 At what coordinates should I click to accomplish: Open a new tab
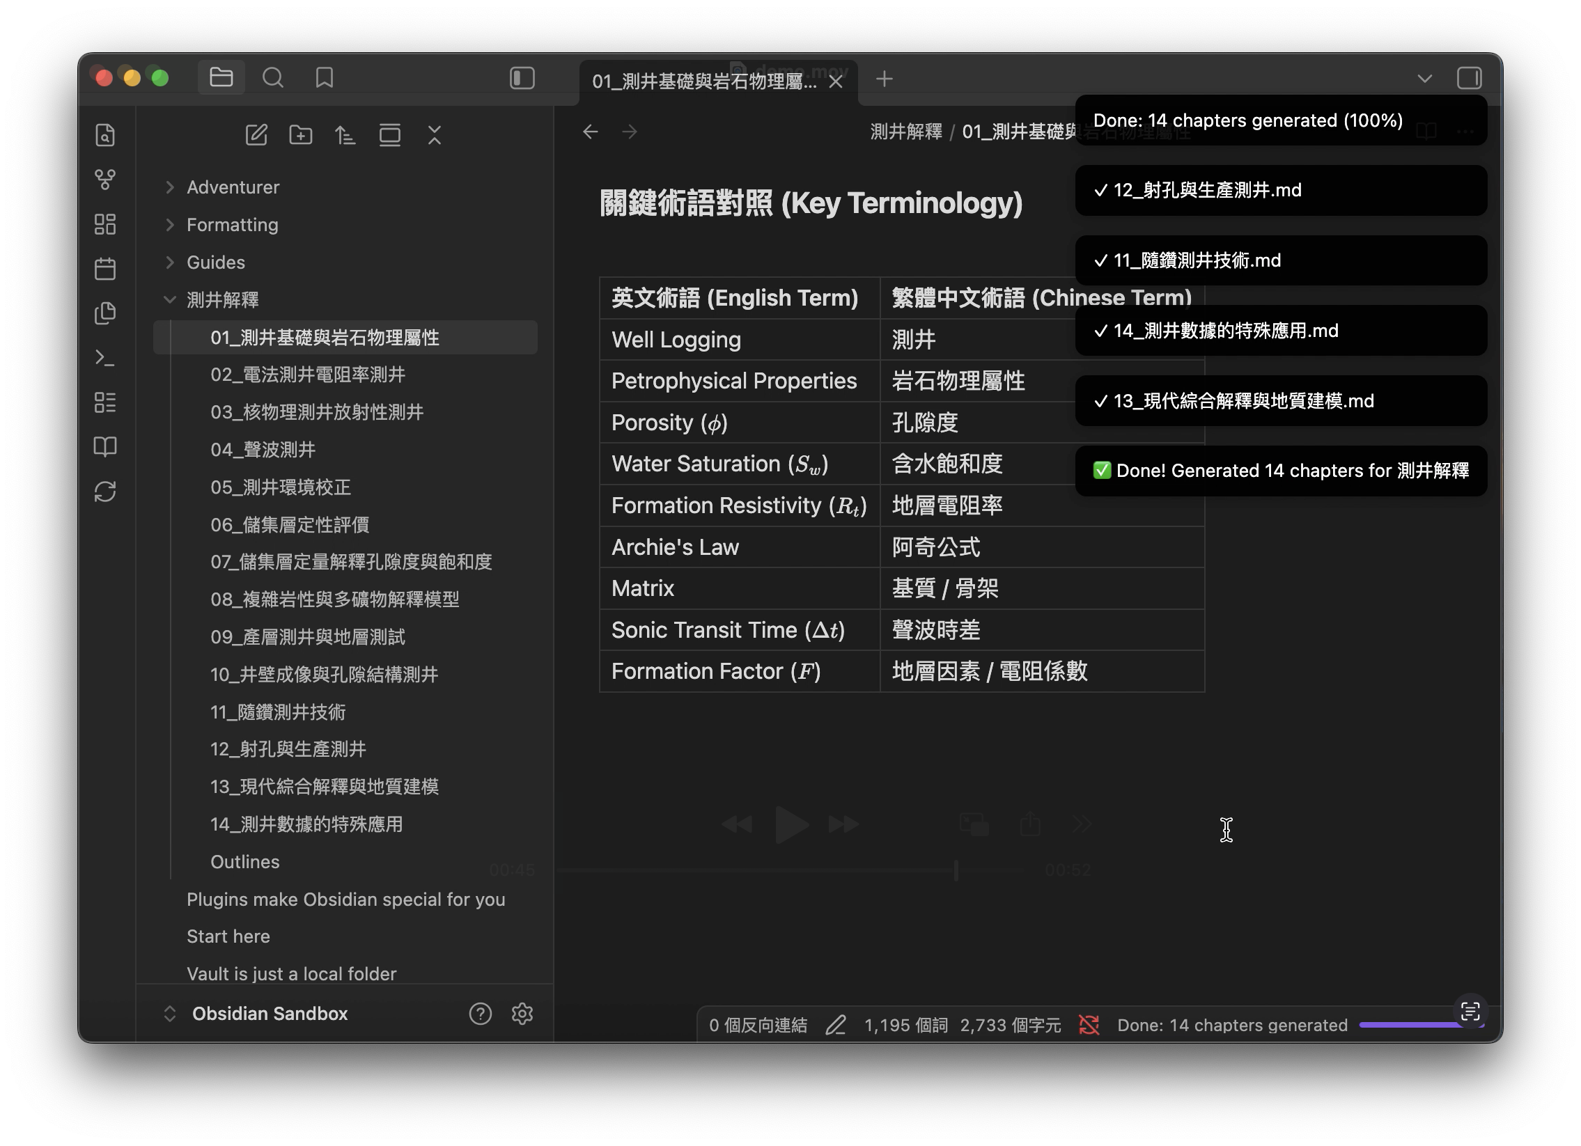click(884, 79)
